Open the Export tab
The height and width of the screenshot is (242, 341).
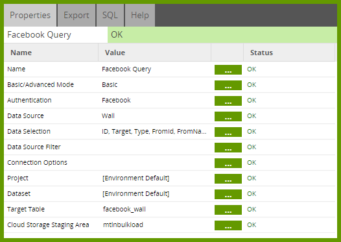tap(76, 15)
